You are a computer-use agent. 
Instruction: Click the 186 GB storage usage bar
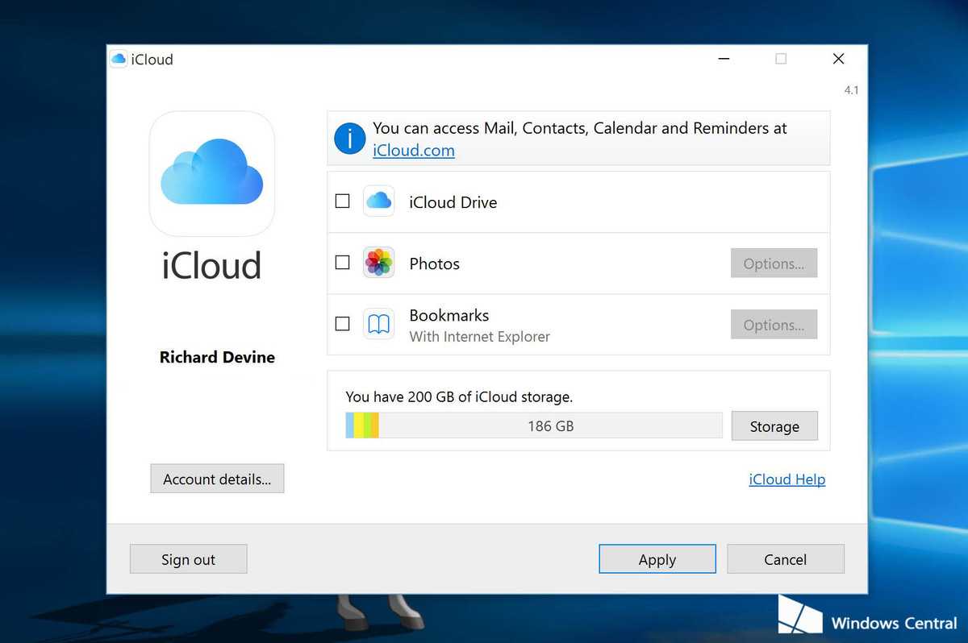click(x=534, y=425)
